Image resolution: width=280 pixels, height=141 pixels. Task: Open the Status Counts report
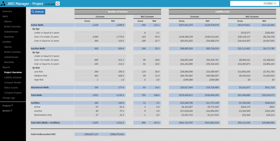click(x=11, y=88)
